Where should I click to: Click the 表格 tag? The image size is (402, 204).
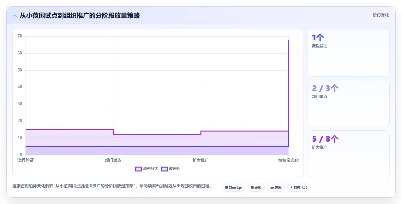[256, 187]
